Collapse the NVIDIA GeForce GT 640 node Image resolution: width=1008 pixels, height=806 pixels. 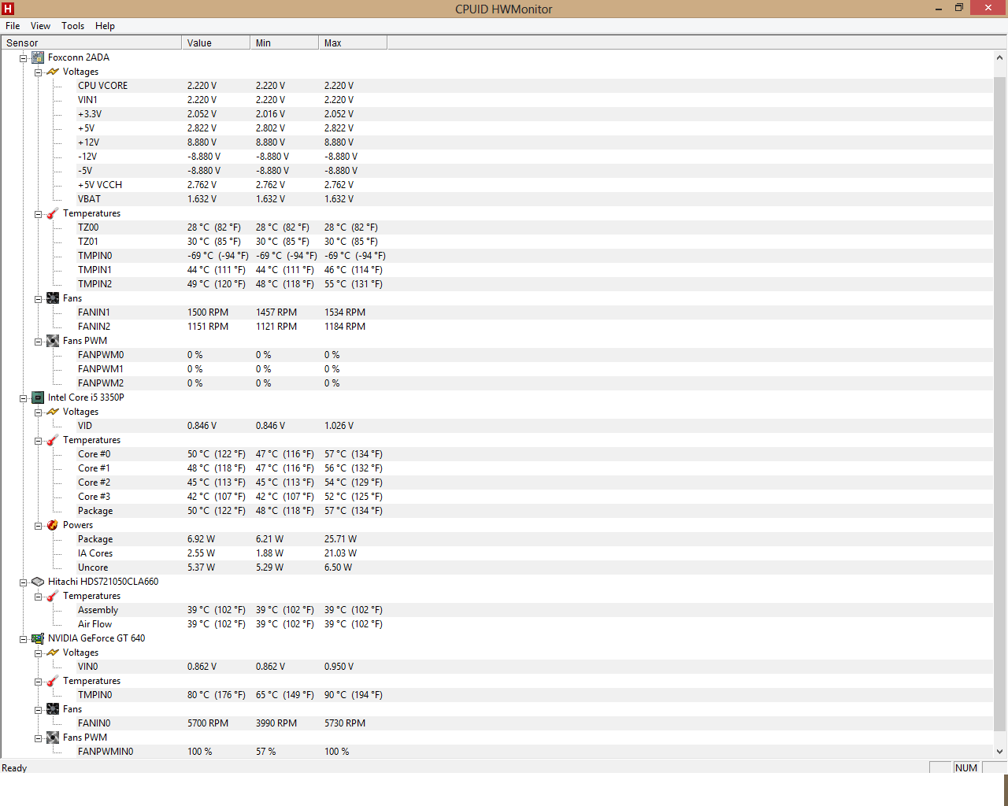[24, 639]
